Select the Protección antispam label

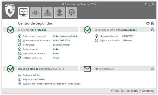click(x=32, y=58)
